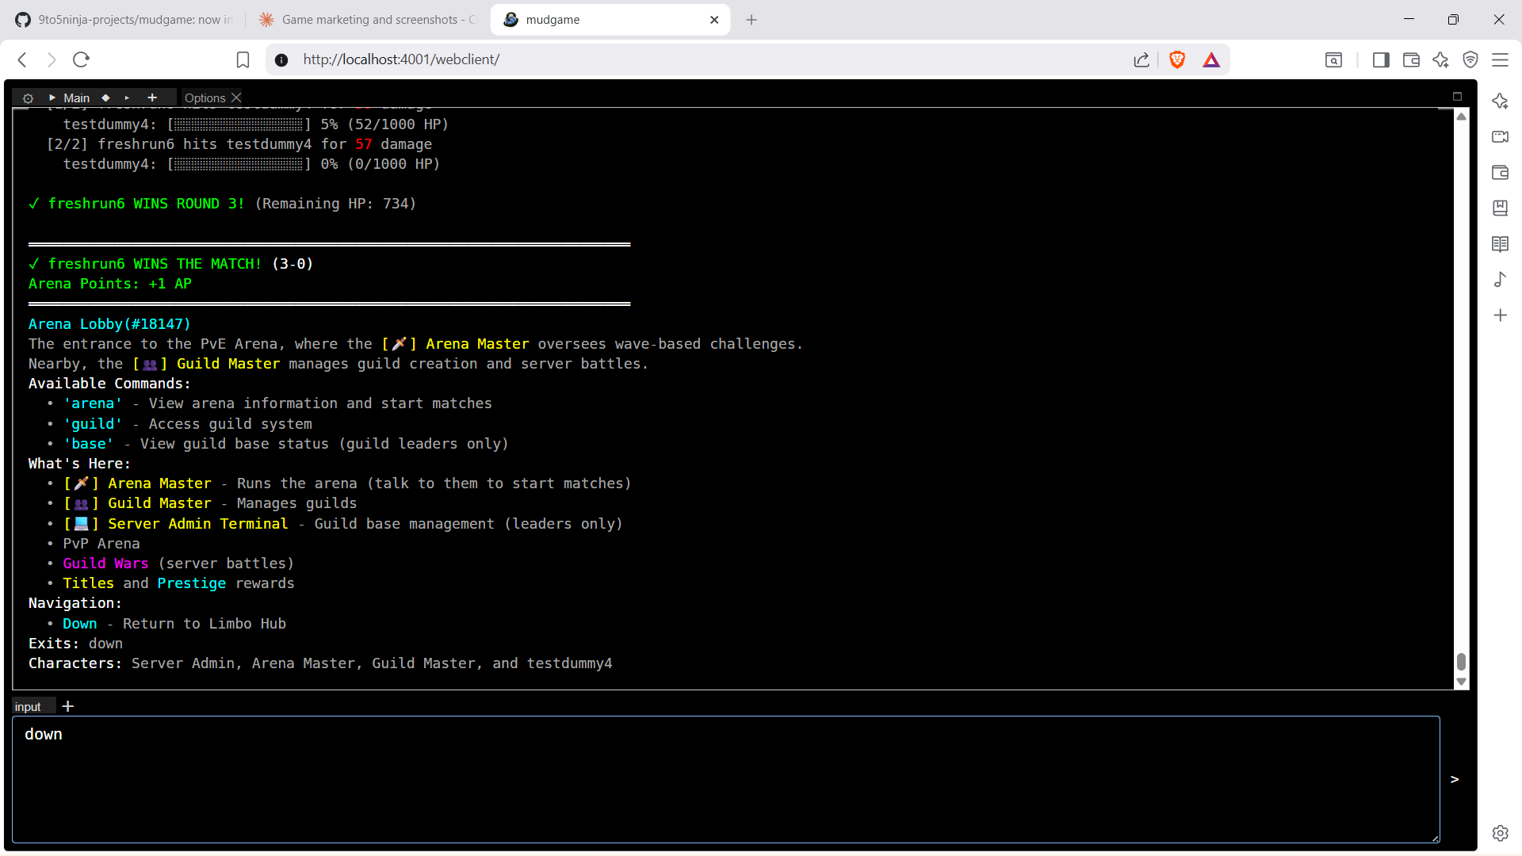Add new pane with plus beside Main
The width and height of the screenshot is (1522, 856).
pyautogui.click(x=152, y=97)
